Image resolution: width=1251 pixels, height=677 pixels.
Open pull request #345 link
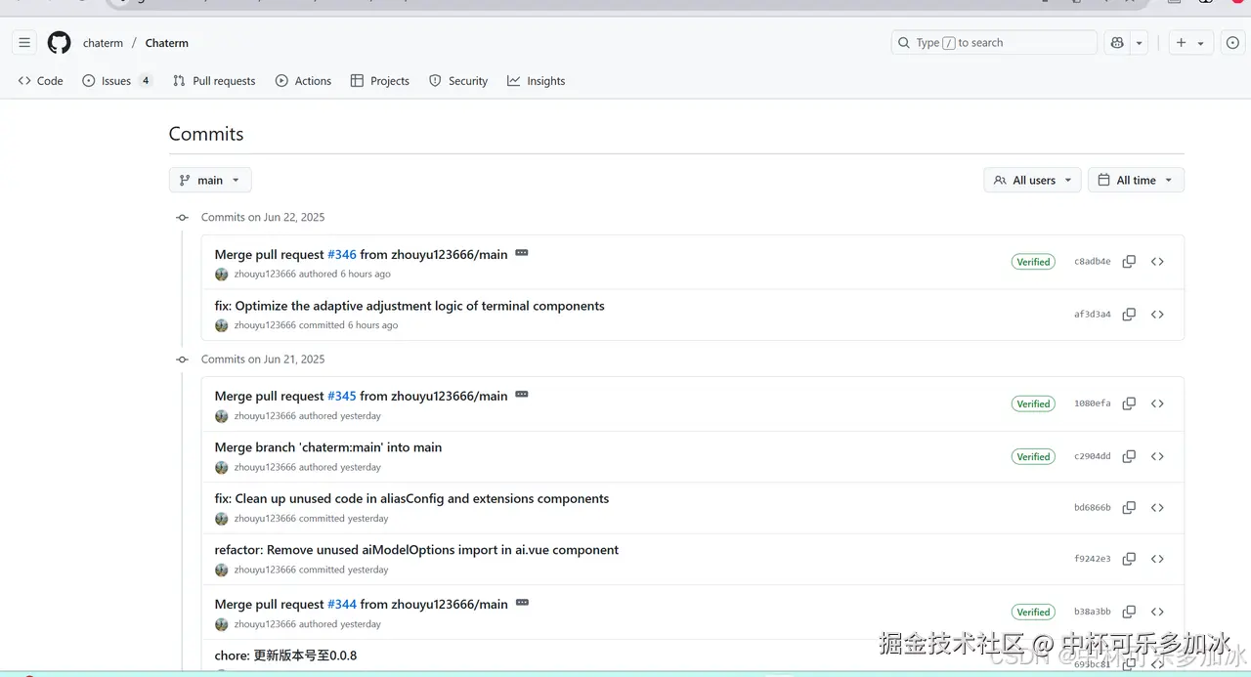pyautogui.click(x=342, y=397)
